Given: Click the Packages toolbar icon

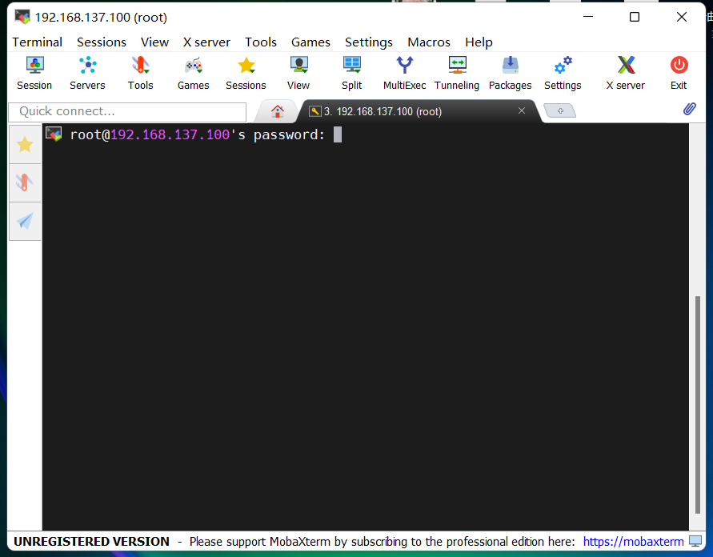Looking at the screenshot, I should coord(511,73).
